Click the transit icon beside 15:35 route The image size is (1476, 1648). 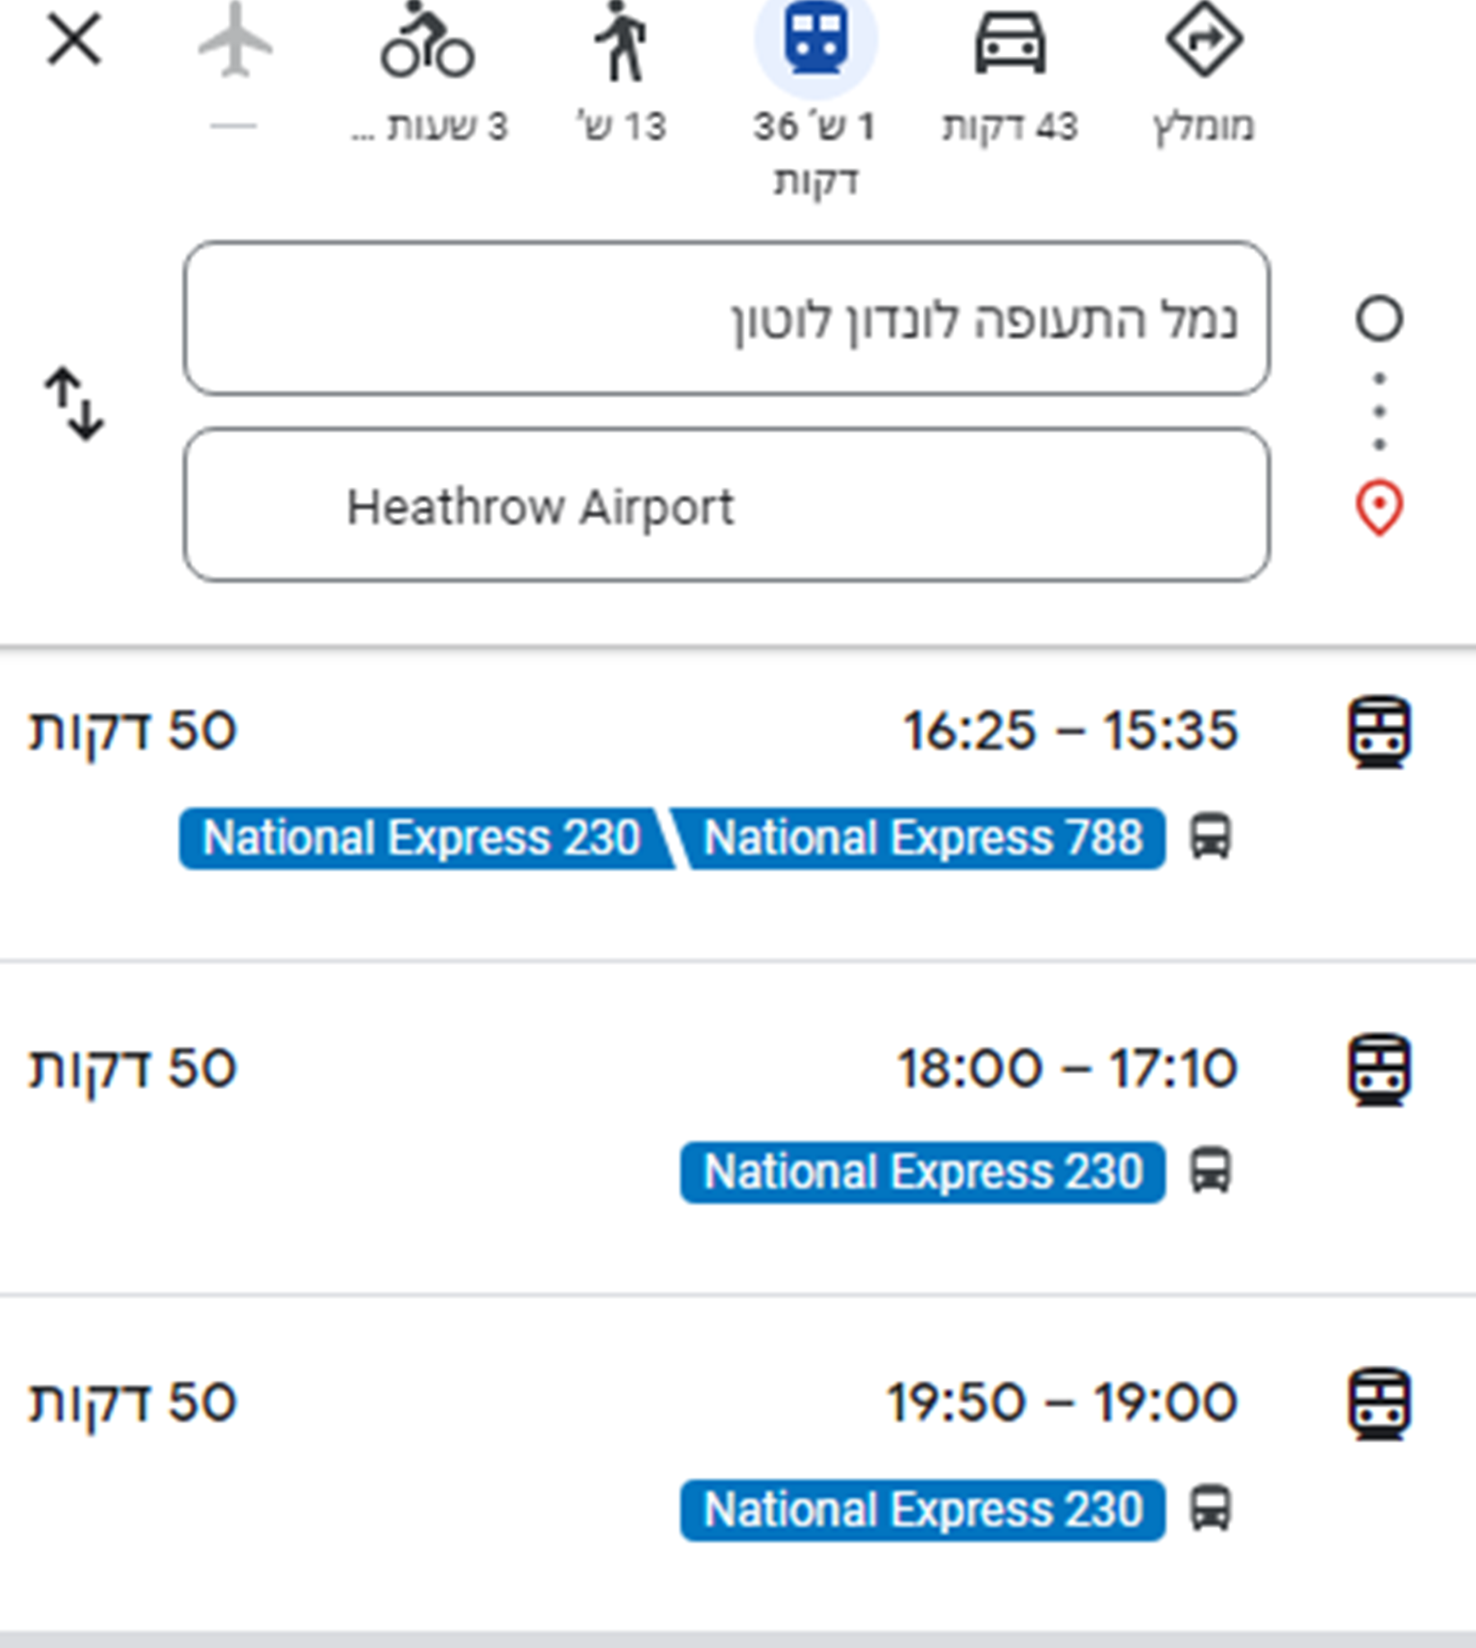point(1379,731)
